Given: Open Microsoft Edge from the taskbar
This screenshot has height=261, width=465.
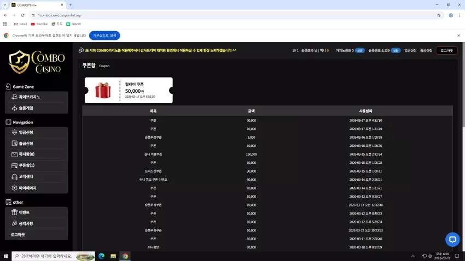Looking at the screenshot, I should [101, 256].
